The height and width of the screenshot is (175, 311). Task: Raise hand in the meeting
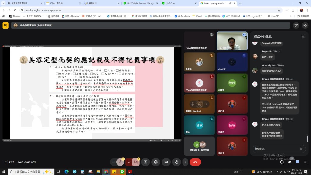point(176,162)
